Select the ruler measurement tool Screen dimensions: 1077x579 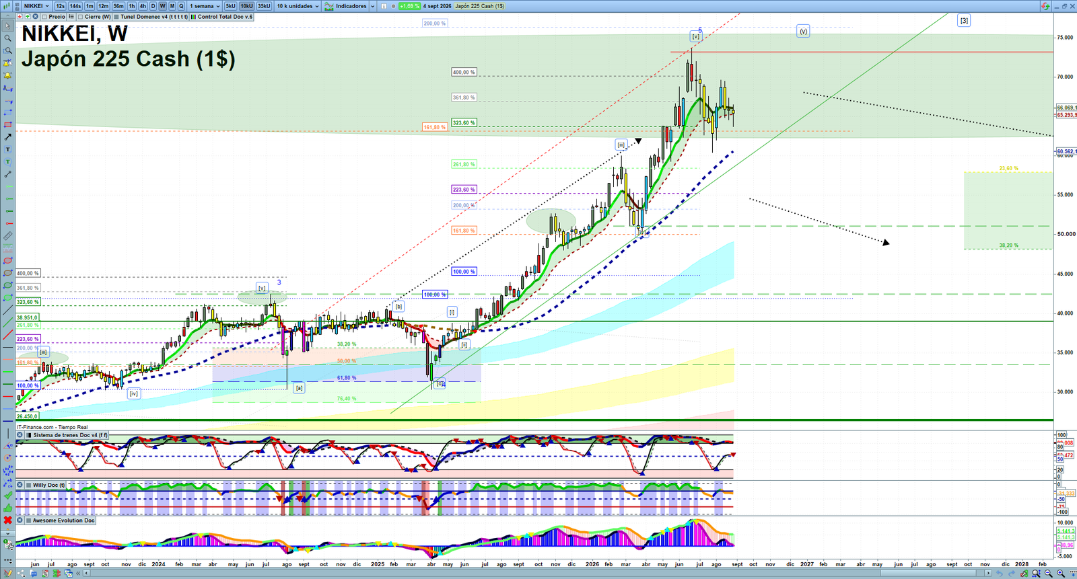pos(8,235)
